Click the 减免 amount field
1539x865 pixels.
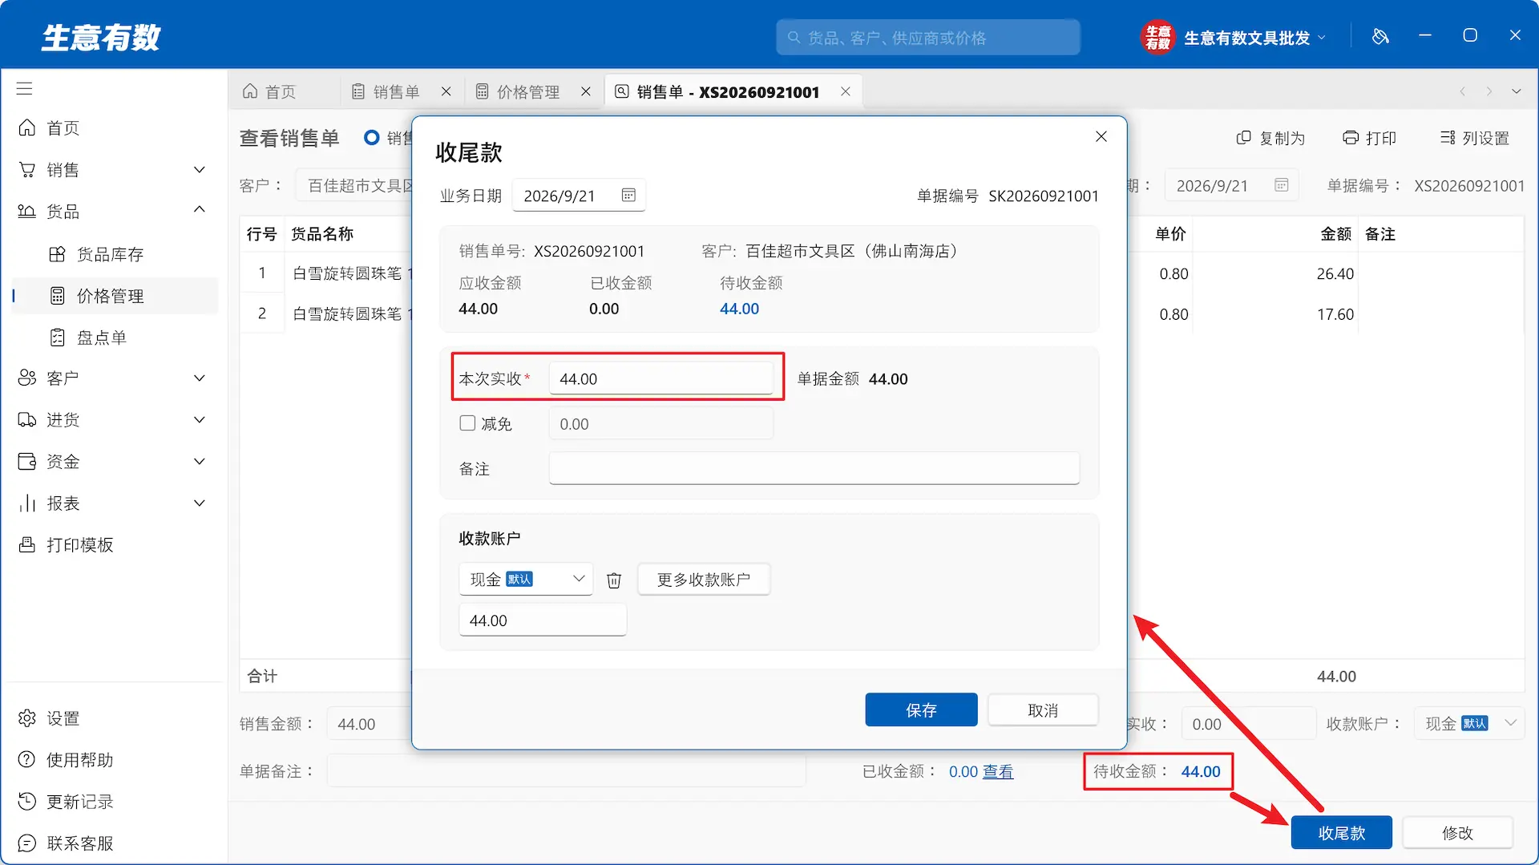pyautogui.click(x=660, y=423)
